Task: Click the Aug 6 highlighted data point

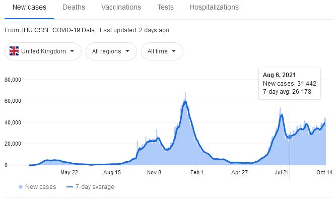Action: coord(290,137)
